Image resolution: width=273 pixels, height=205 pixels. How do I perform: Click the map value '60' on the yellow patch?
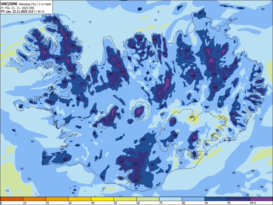coord(212,136)
